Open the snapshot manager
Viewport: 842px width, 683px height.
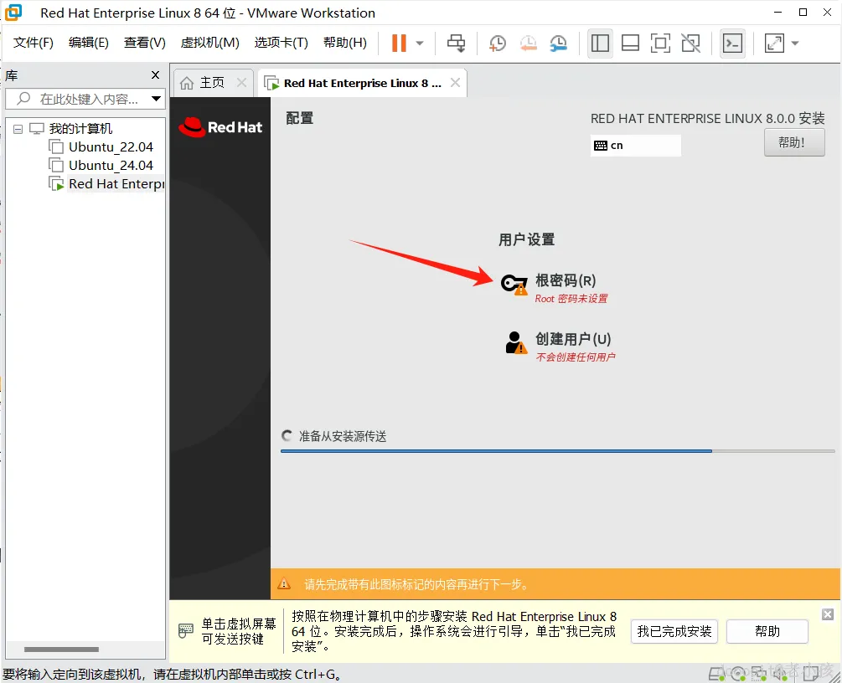[559, 43]
